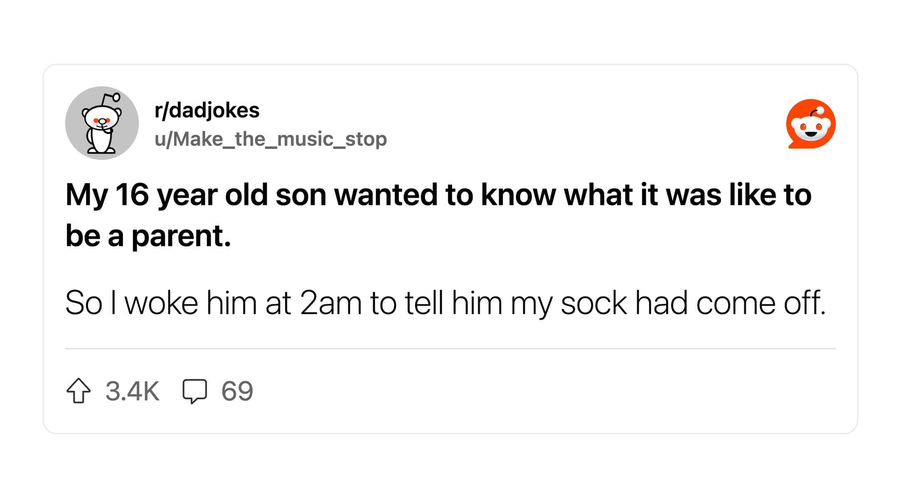
Task: Open u/Make_the_music_stop profile link
Action: (271, 139)
